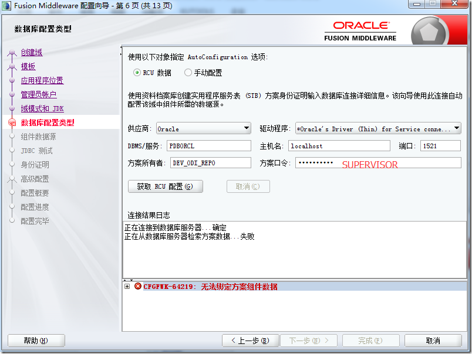Open the 供应商 Oracle dropdown

(x=204, y=128)
